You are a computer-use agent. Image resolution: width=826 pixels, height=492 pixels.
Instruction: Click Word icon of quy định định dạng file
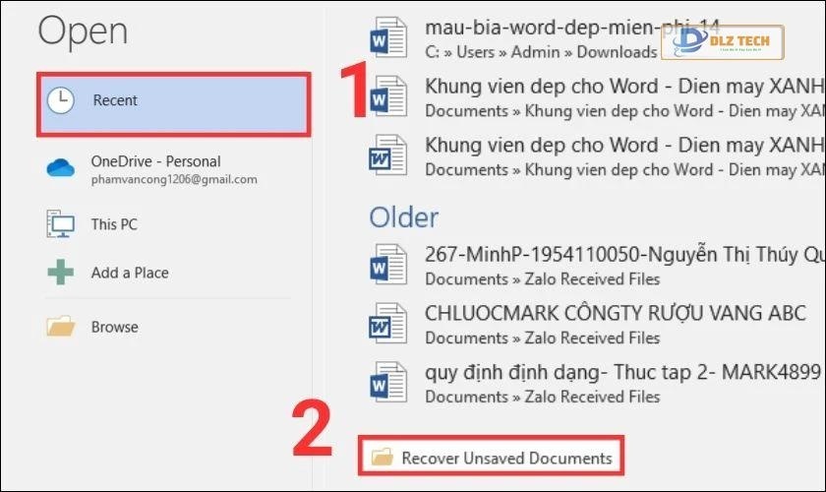click(x=388, y=382)
